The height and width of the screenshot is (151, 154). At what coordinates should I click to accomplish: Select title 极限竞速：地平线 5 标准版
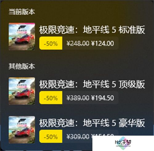pos(92,30)
